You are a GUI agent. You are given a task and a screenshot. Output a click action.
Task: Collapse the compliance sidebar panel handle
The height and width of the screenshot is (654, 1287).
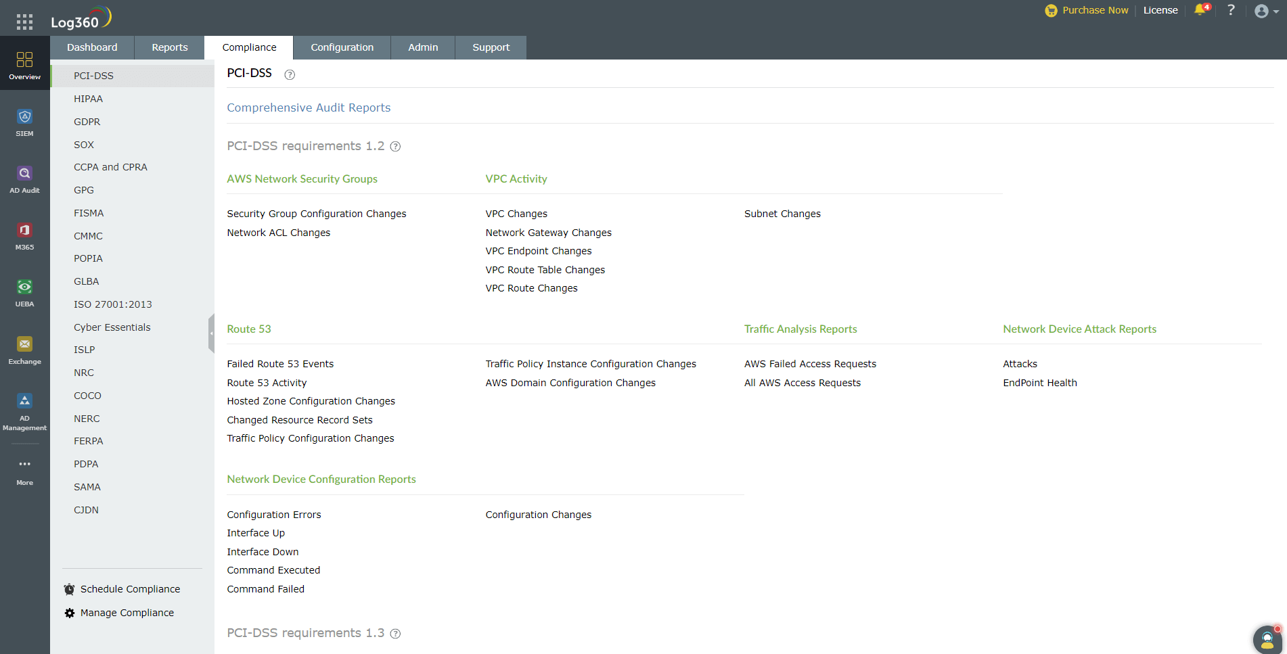[x=211, y=333]
